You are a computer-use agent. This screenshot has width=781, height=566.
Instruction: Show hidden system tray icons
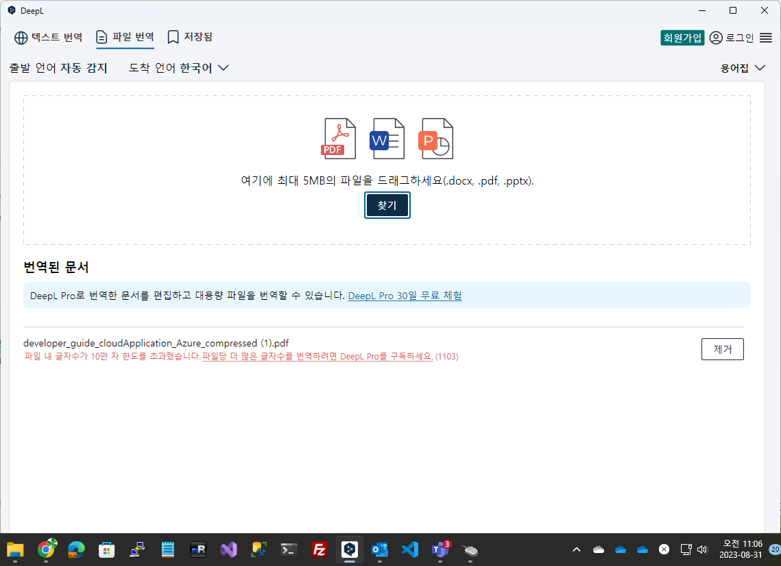576,550
